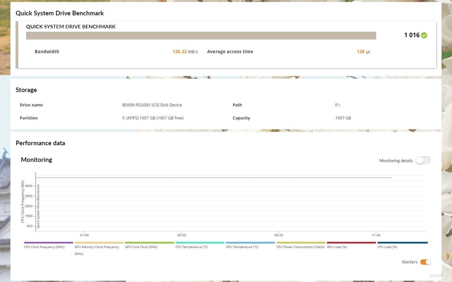
Task: Click the Average access time label
Action: (x=230, y=52)
